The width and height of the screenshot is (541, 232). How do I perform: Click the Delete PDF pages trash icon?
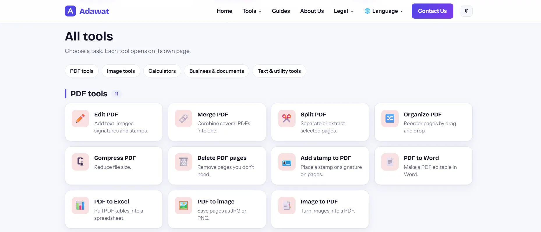click(183, 162)
